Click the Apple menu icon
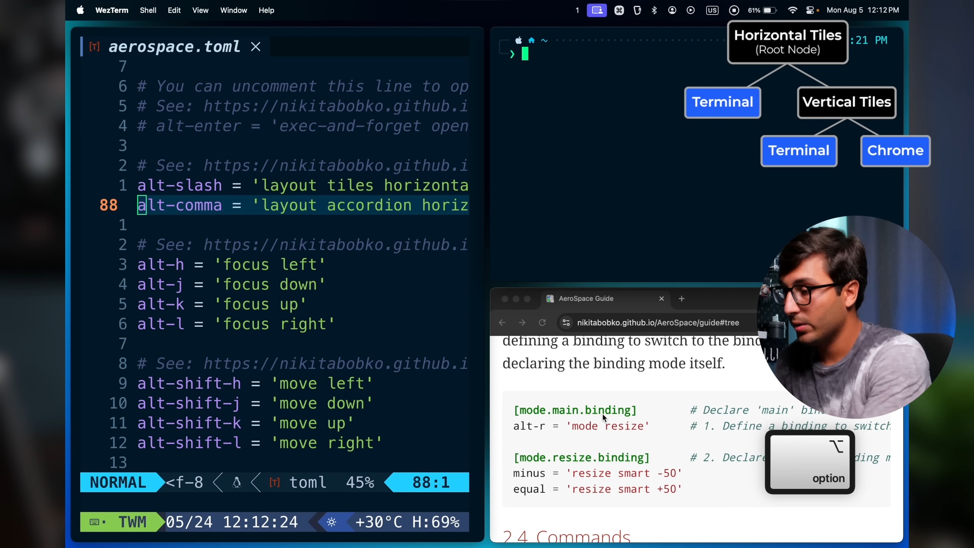This screenshot has width=974, height=548. coord(80,10)
